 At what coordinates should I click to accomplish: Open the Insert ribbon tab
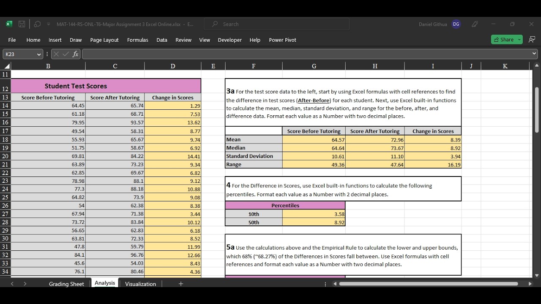(x=55, y=40)
